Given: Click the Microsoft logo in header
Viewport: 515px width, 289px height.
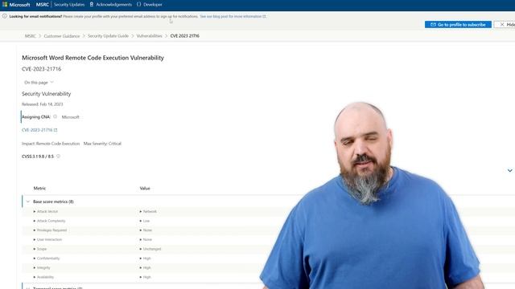Looking at the screenshot, I should pos(16,5).
